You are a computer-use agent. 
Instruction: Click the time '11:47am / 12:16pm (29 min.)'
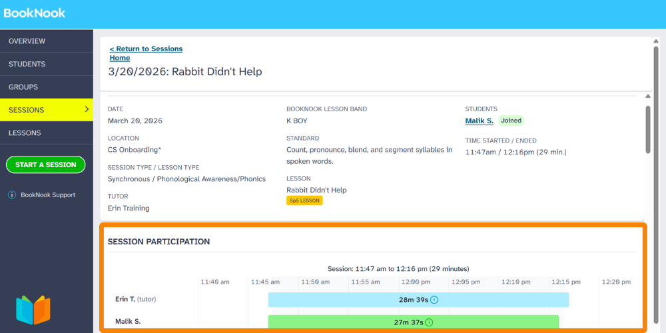(x=516, y=152)
